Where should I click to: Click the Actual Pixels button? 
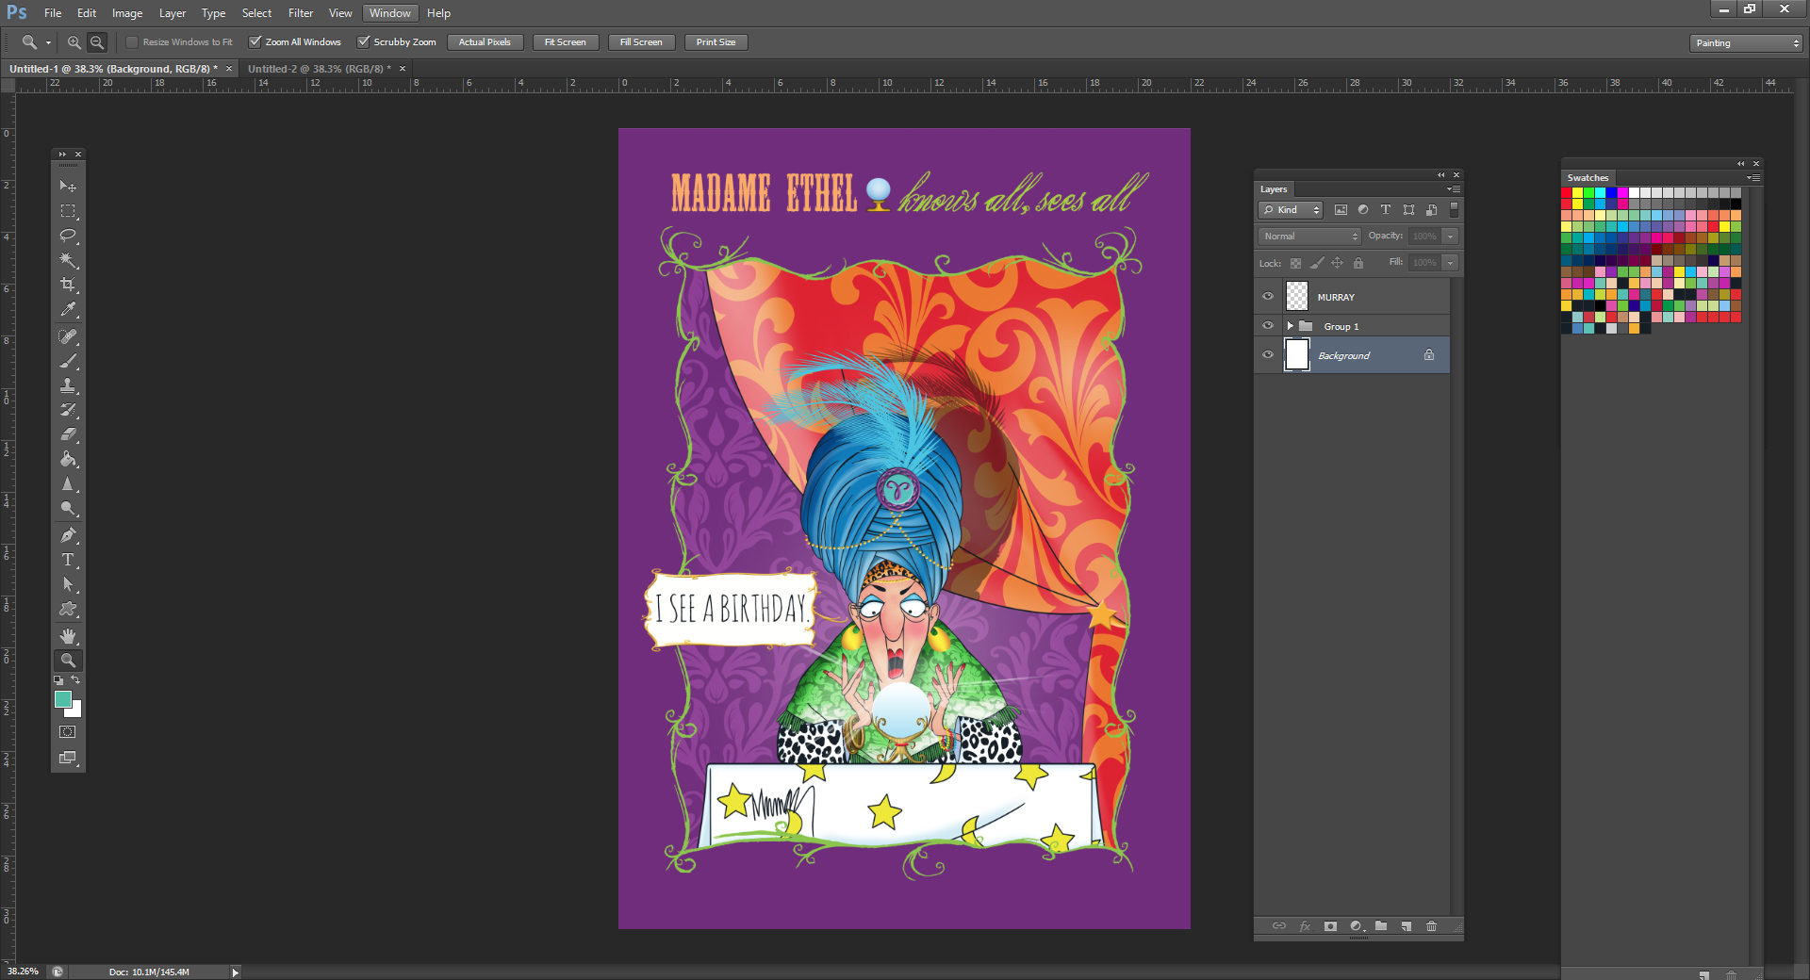[485, 42]
